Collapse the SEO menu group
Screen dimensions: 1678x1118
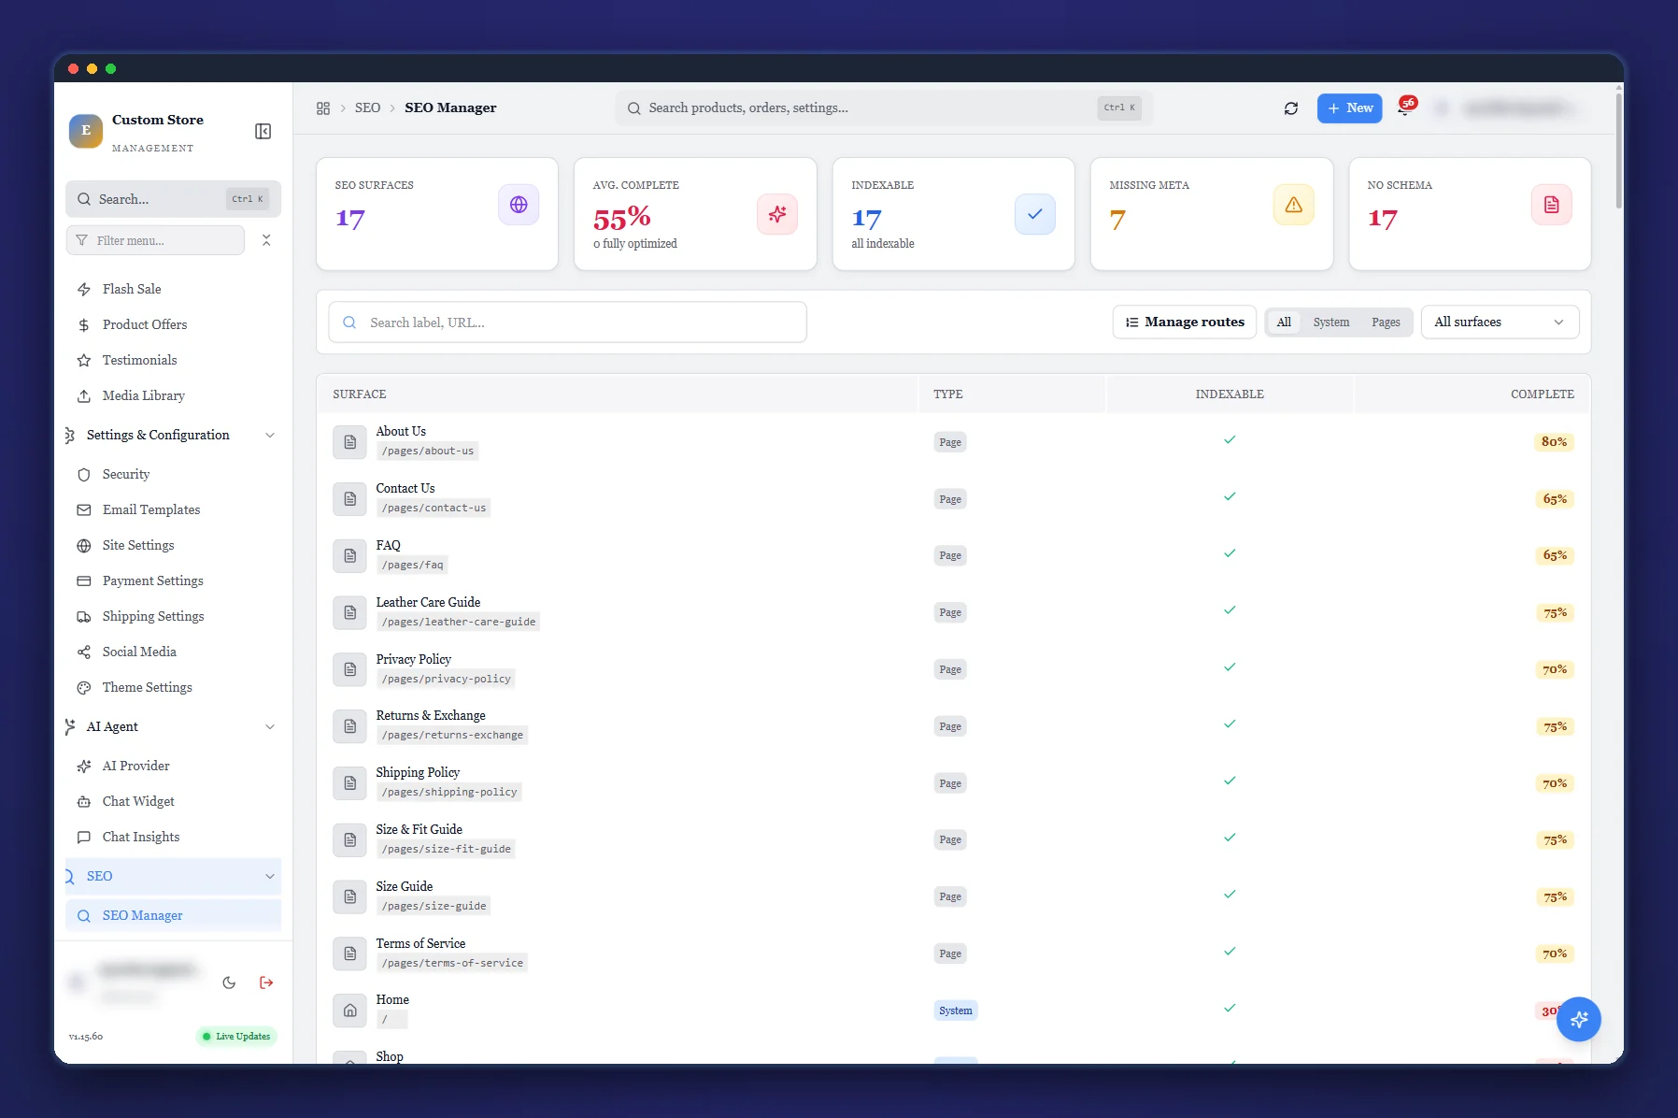click(173, 877)
